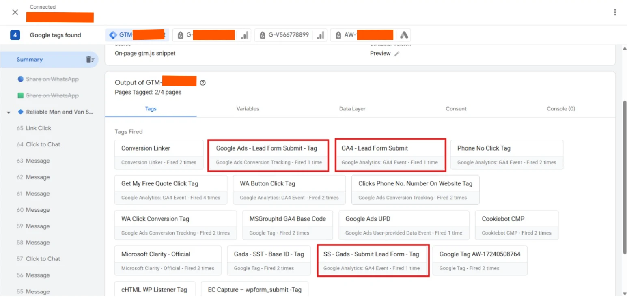Open WA Click Conversion Tag card
This screenshot has height=297, width=627.
(175, 226)
